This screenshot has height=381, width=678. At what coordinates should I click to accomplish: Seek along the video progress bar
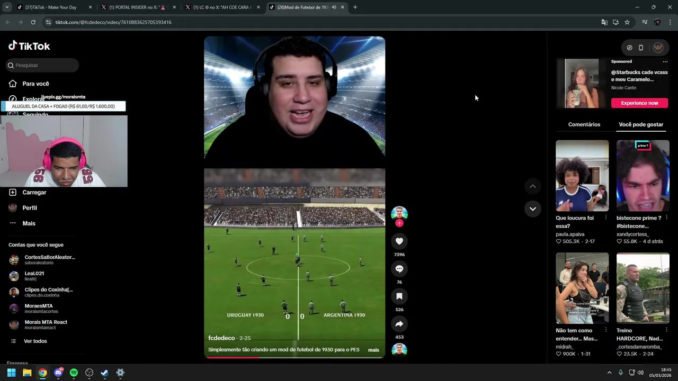tap(295, 357)
